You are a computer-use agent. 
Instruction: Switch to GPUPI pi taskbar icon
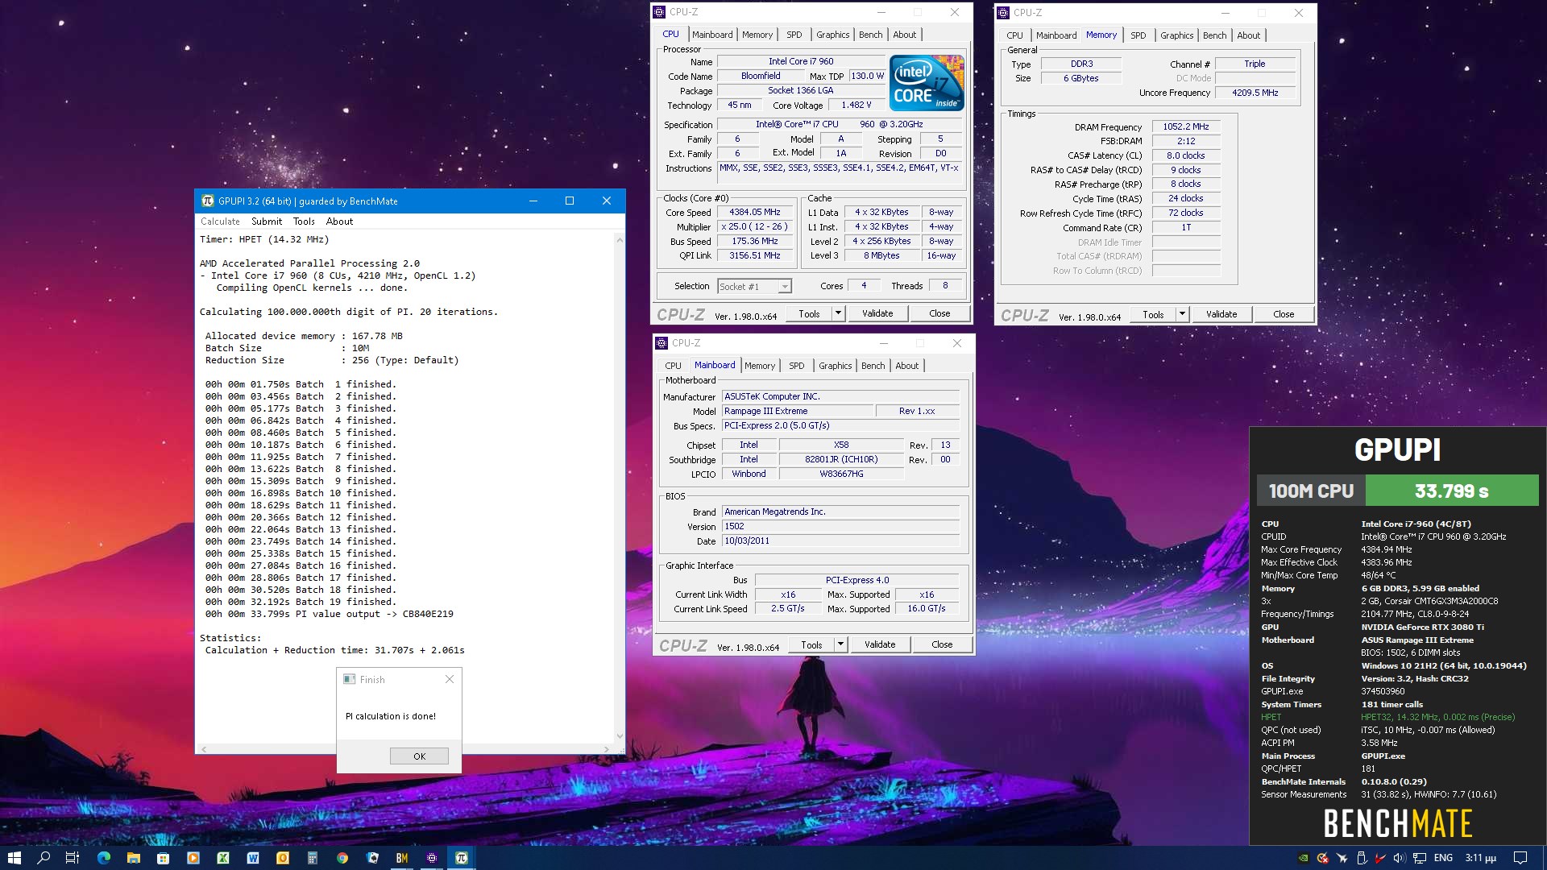[462, 858]
